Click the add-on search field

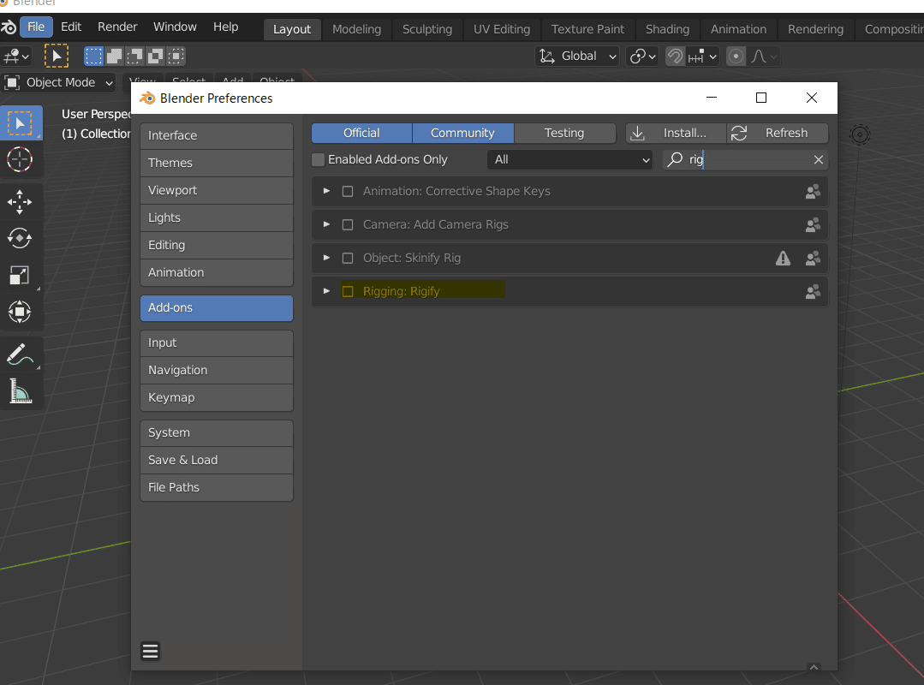745,159
